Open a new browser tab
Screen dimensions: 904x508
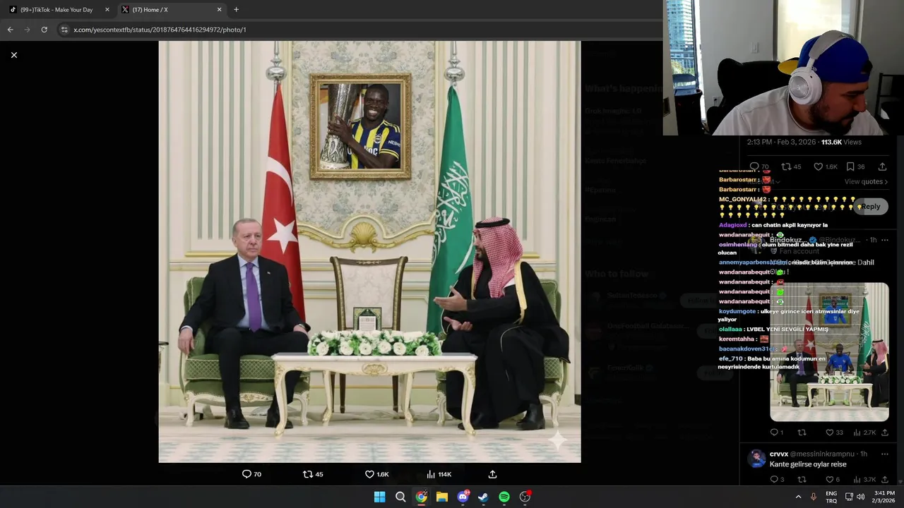tap(236, 10)
